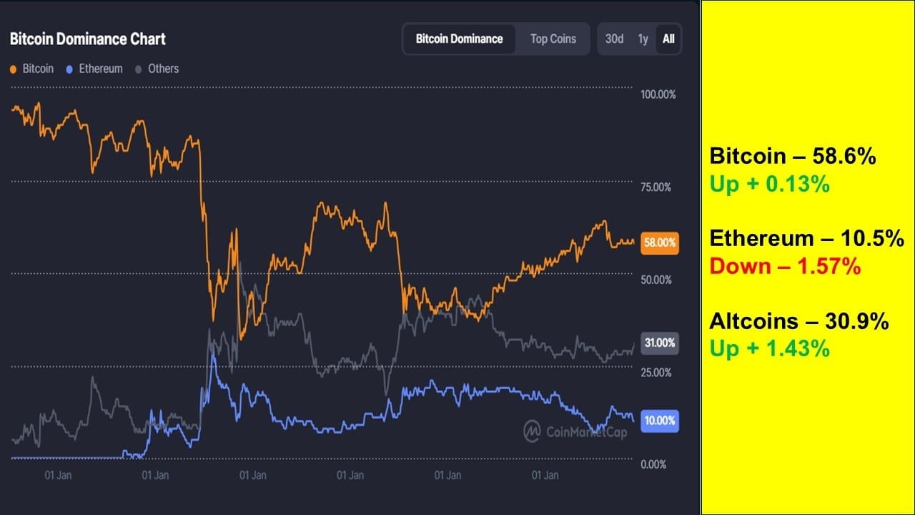Select the All time range
Screen dimensions: 915x515
668,39
